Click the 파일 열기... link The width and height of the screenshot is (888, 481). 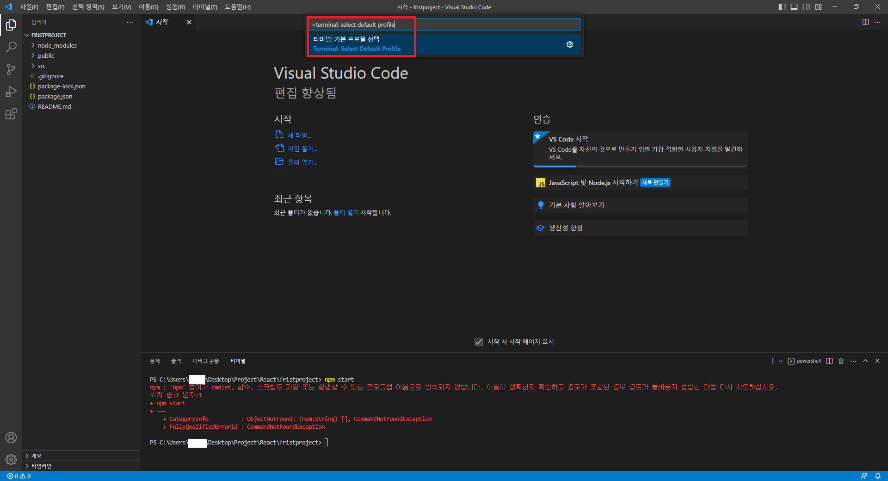(296, 148)
